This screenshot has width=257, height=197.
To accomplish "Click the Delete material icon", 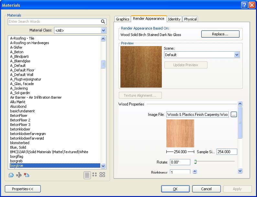I will click(27, 175).
